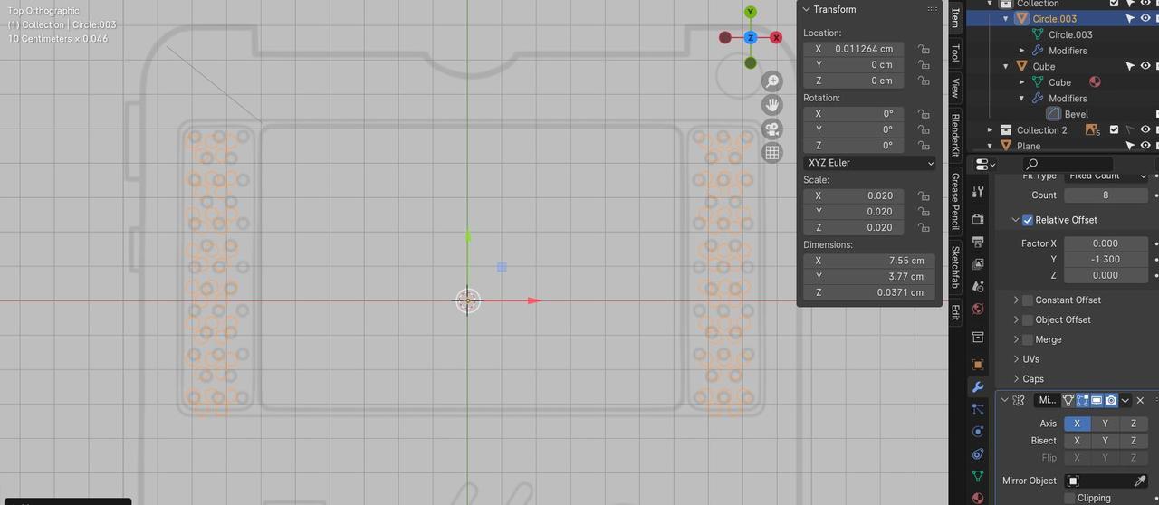This screenshot has height=505, width=1159.
Task: Click the red X axis gizmo ball
Action: click(776, 37)
